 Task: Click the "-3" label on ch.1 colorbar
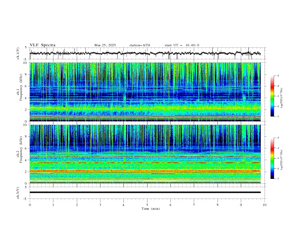coord(277,76)
